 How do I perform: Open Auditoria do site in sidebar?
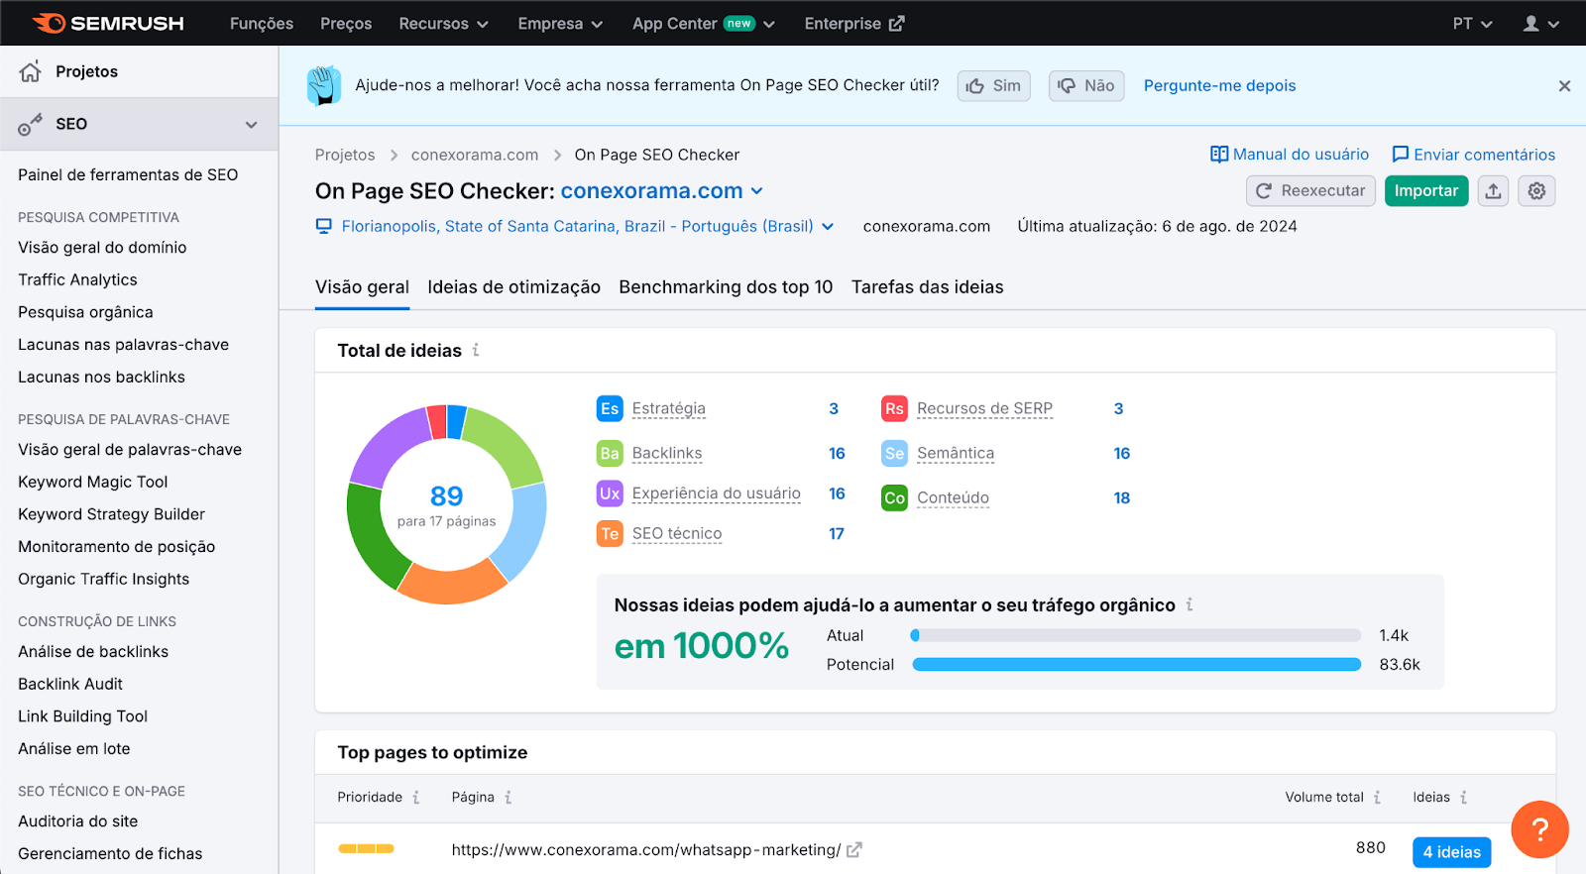(78, 820)
